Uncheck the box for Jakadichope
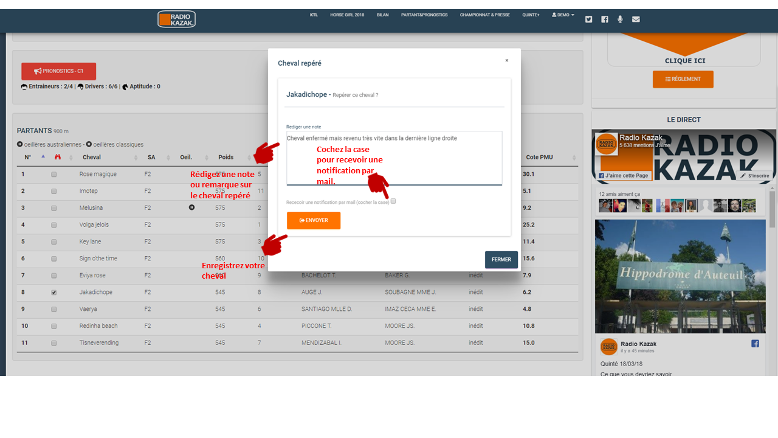 (x=54, y=293)
